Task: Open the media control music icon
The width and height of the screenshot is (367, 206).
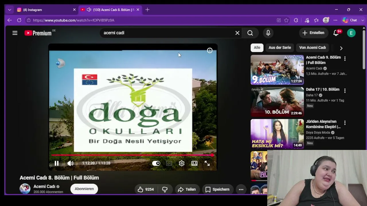Action: [307, 20]
